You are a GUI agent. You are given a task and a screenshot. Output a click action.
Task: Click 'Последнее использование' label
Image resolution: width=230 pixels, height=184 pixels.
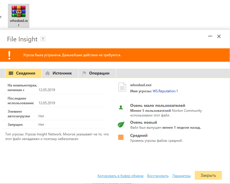21,101
